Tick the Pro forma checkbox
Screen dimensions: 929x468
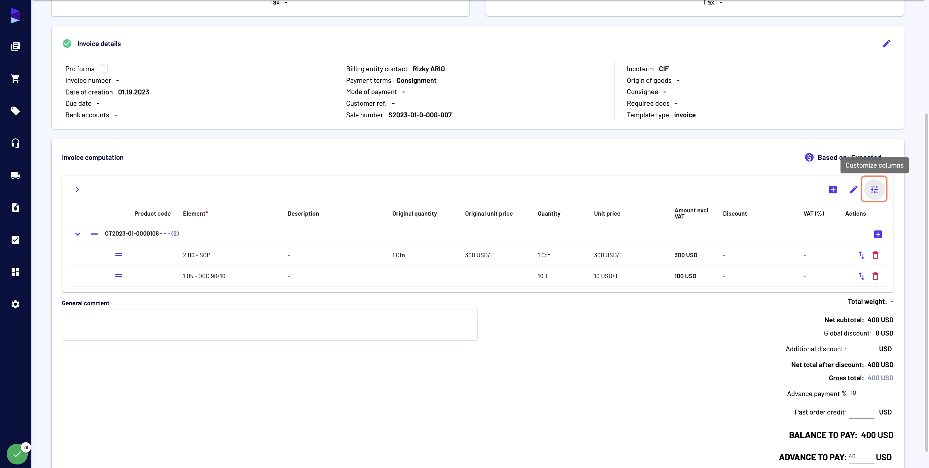point(104,68)
